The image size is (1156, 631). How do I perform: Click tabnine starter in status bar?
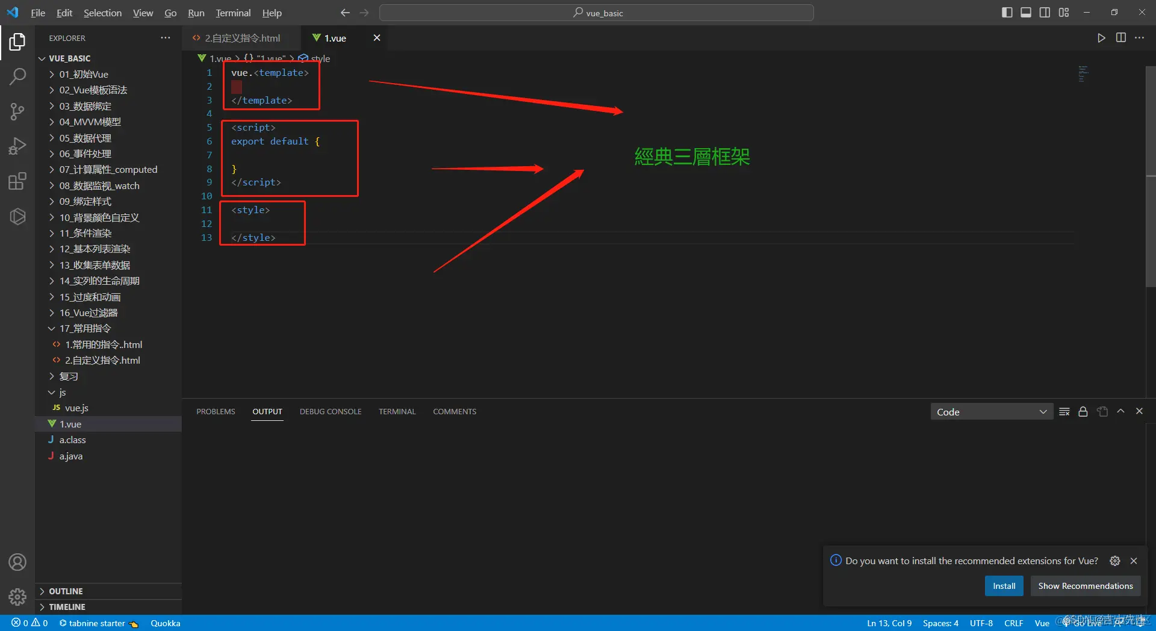pos(98,623)
